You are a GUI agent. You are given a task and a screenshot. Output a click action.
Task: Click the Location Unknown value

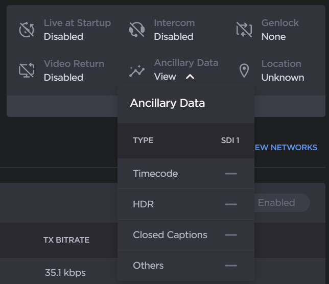coord(283,78)
